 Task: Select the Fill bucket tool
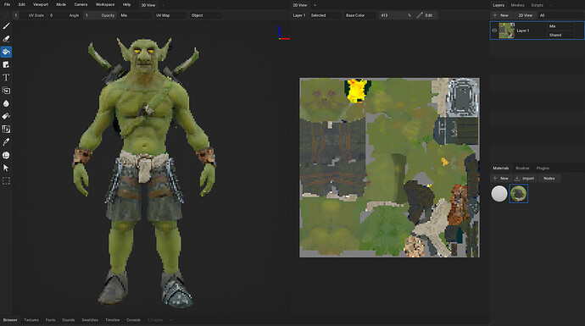click(6, 52)
